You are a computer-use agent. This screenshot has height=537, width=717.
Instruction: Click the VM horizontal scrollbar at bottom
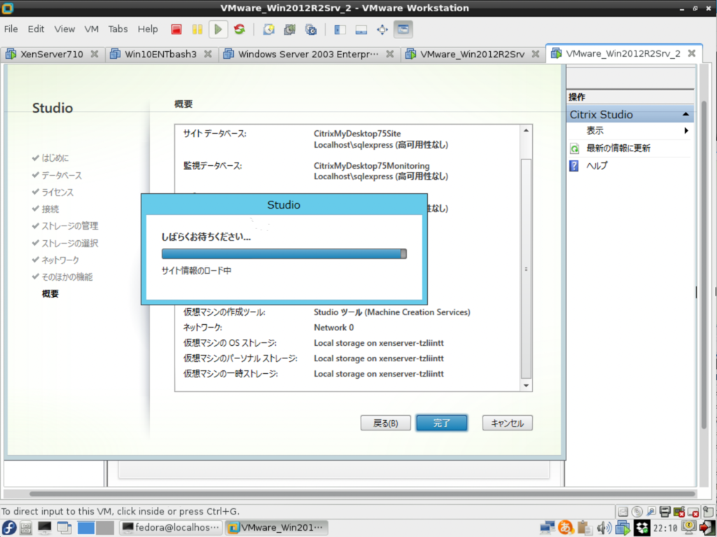(362, 494)
